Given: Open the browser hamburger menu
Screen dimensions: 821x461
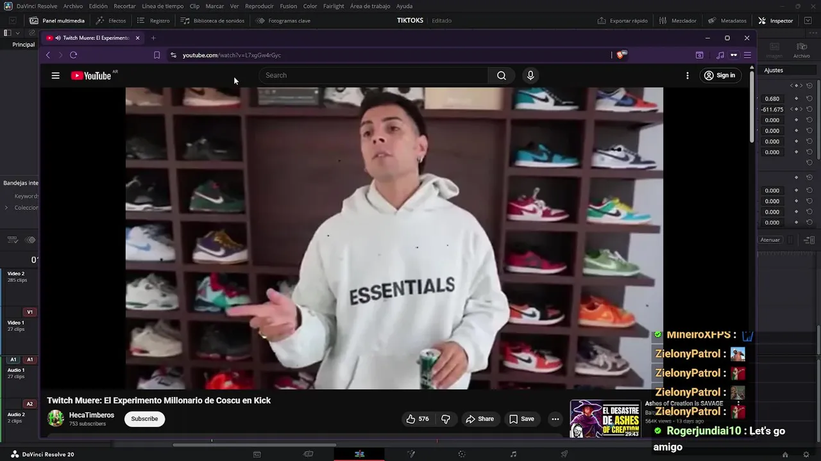Looking at the screenshot, I should 747,55.
